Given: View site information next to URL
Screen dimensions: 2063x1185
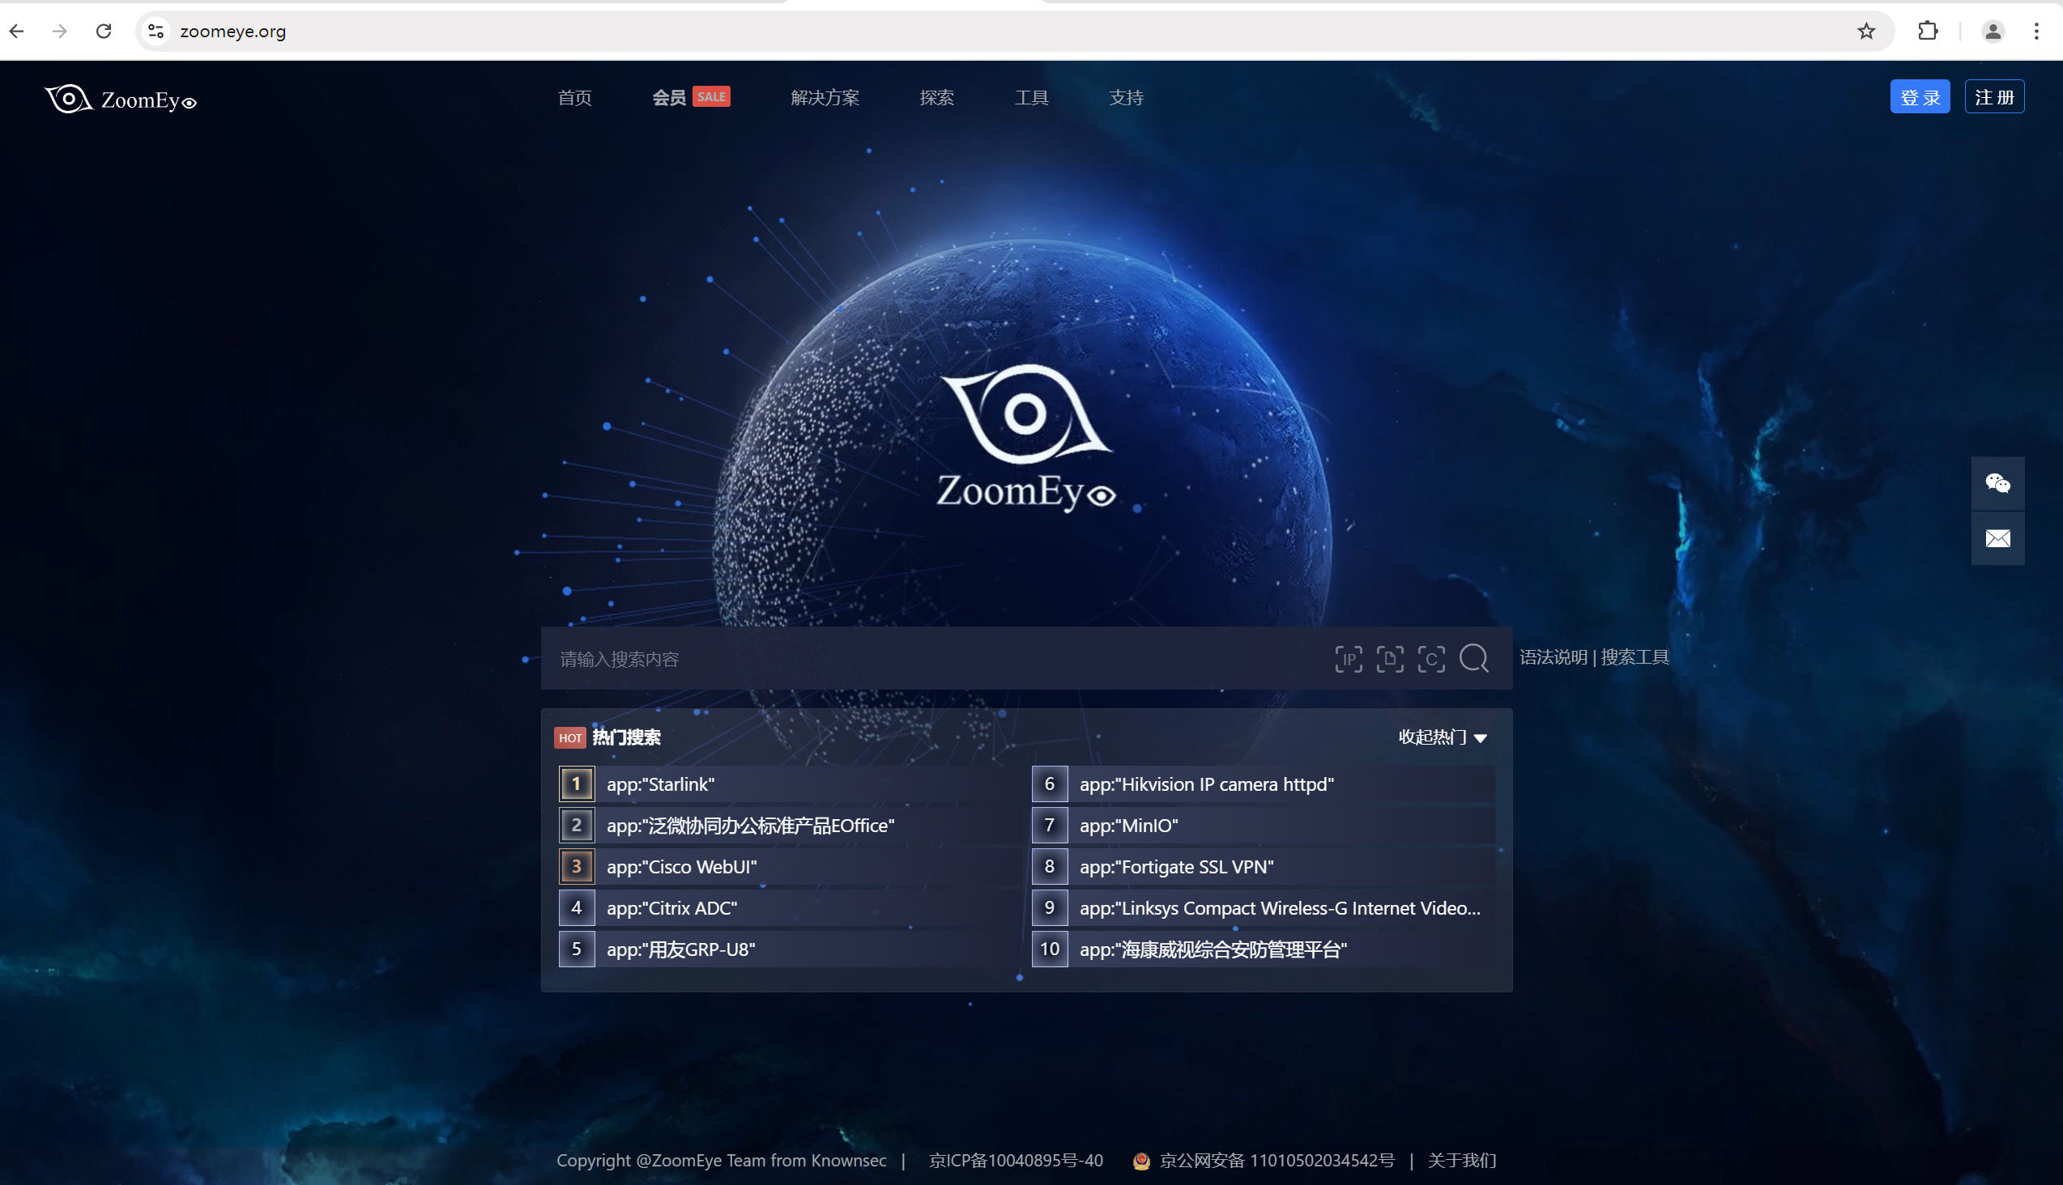Looking at the screenshot, I should coord(156,31).
